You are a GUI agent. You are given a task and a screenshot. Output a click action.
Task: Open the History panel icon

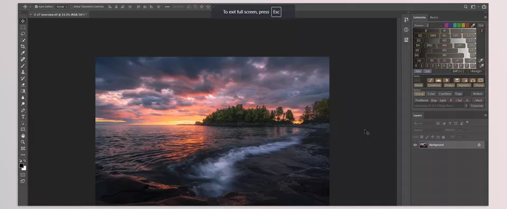pyautogui.click(x=406, y=20)
